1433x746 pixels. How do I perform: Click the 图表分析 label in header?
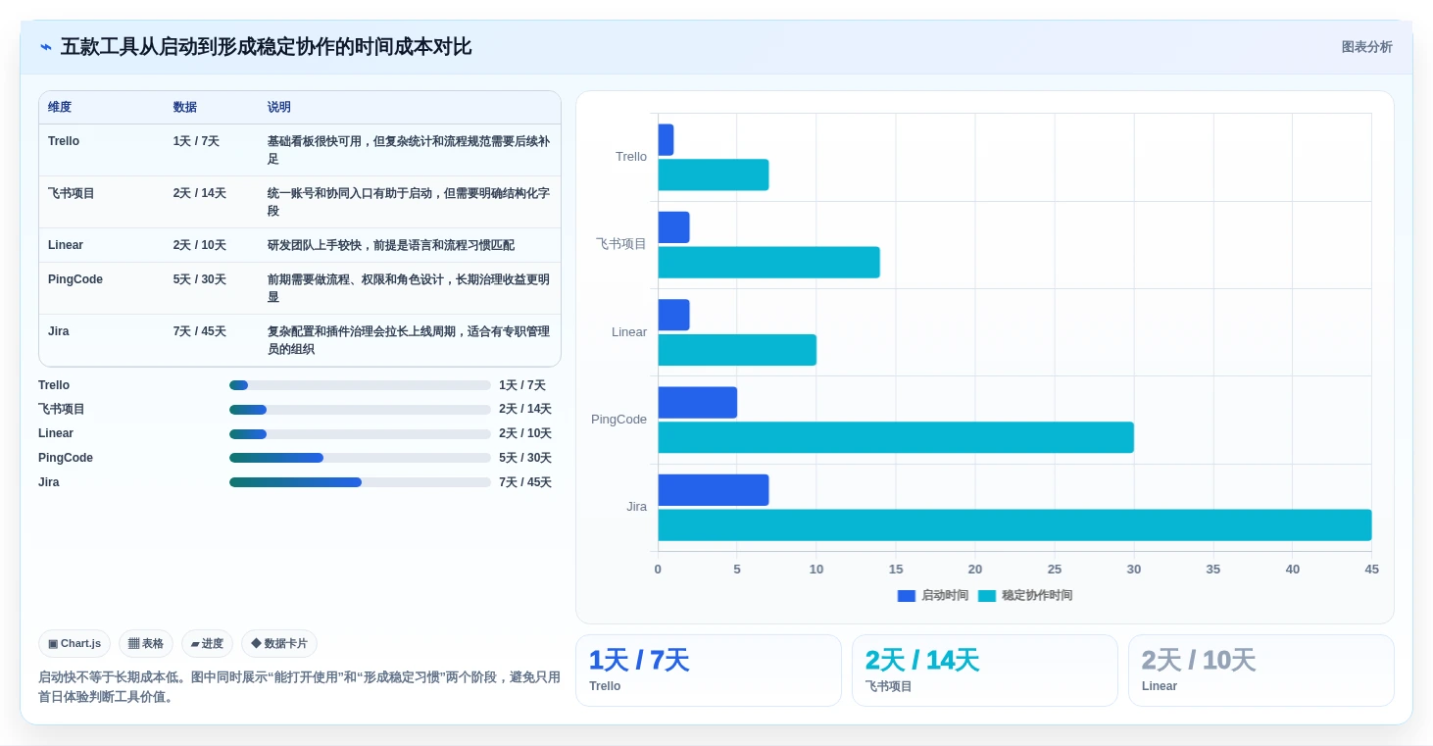pyautogui.click(x=1366, y=47)
